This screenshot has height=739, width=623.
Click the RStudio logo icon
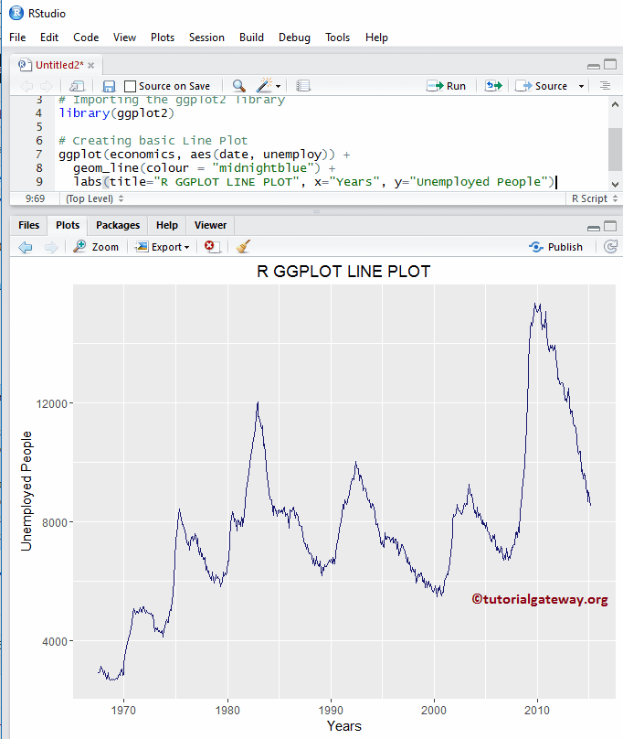[16, 13]
